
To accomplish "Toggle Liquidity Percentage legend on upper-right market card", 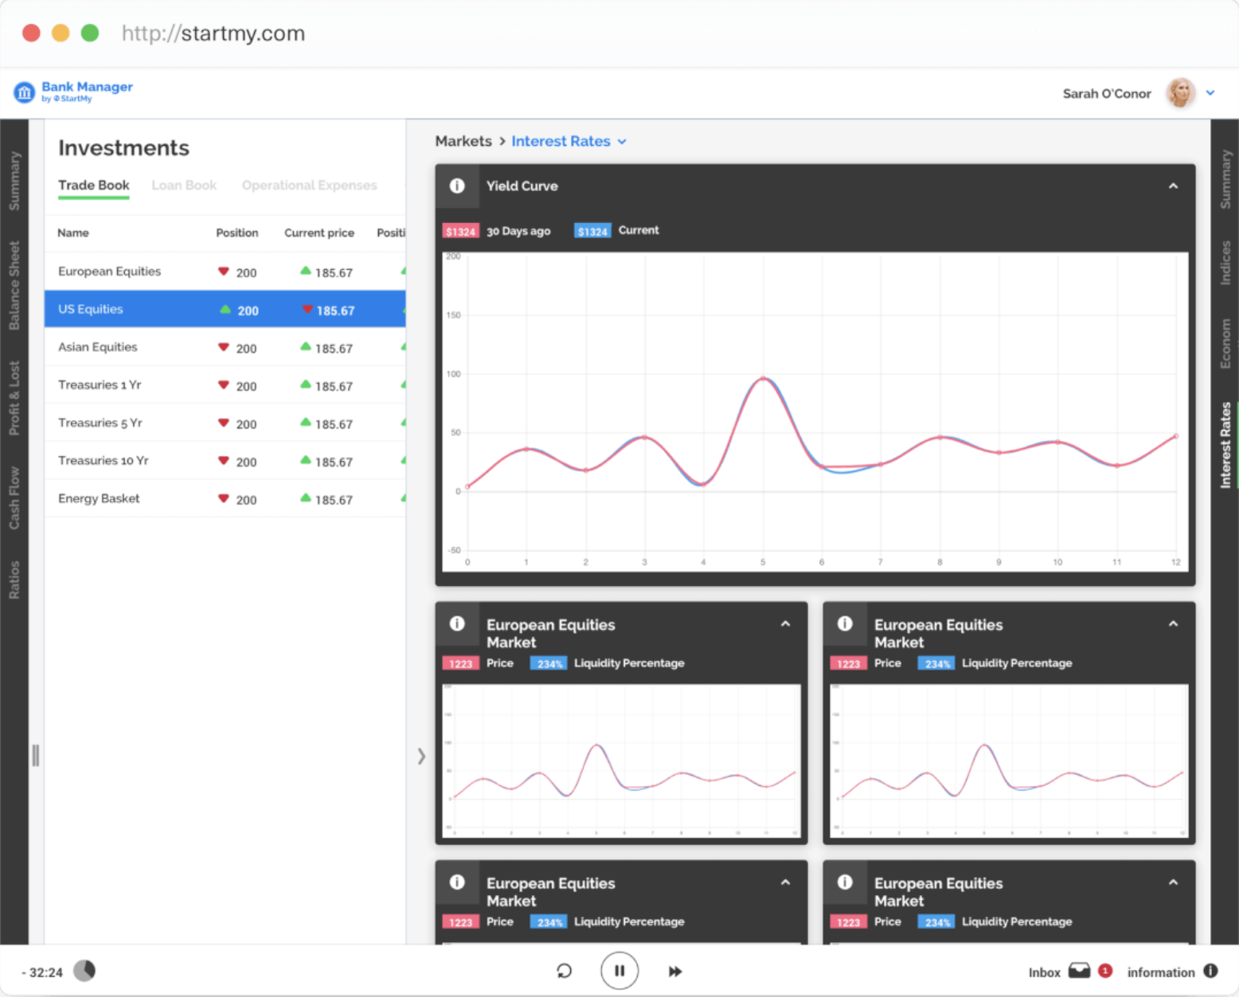I will (x=936, y=663).
